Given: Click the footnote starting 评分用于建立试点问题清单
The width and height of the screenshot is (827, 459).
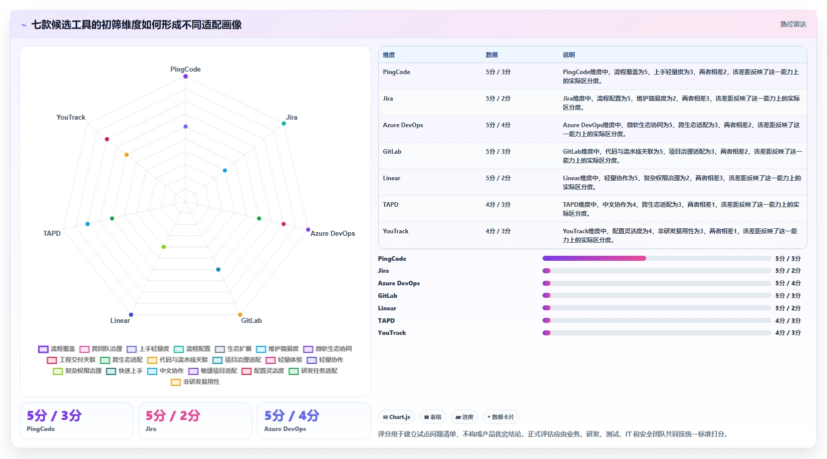Looking at the screenshot, I should (x=553, y=434).
